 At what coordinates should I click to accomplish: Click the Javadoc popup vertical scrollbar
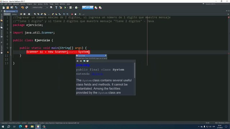pyautogui.click(x=135, y=70)
